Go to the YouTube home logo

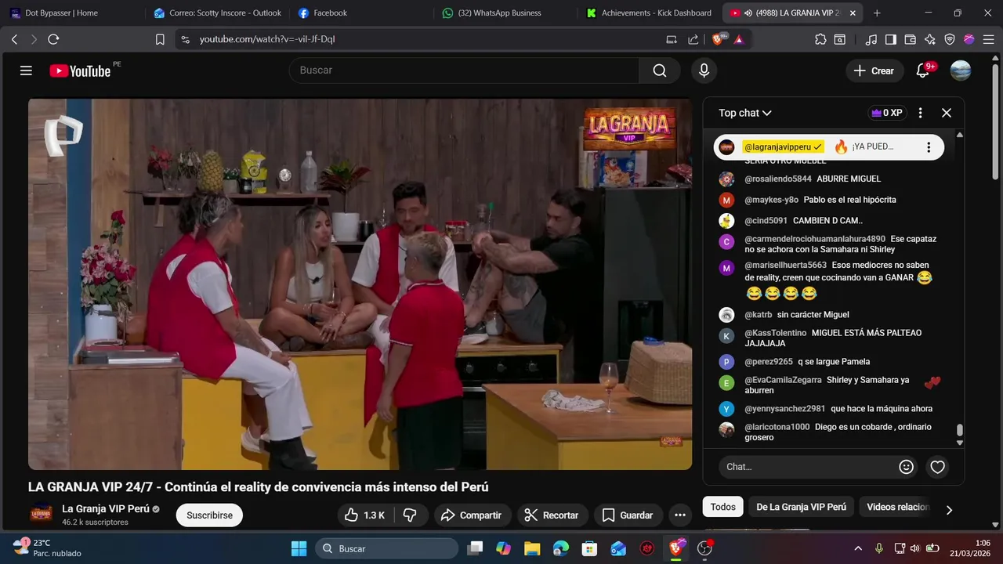(80, 70)
